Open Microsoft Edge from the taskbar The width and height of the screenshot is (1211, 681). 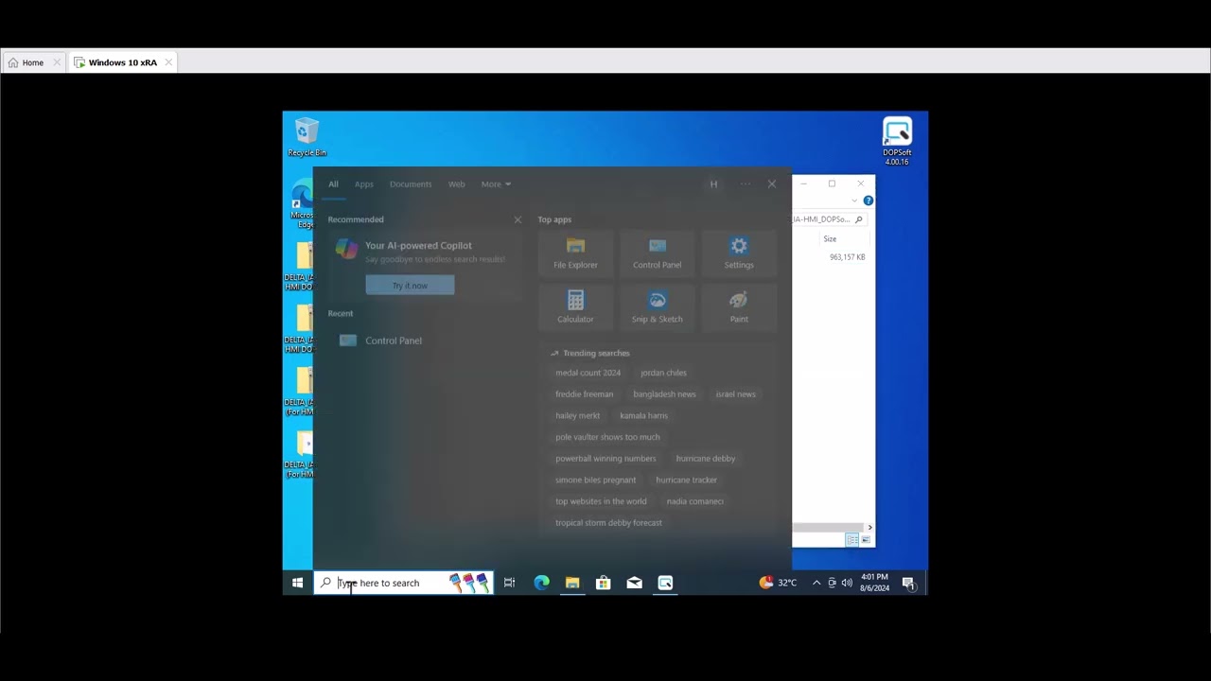click(x=541, y=583)
